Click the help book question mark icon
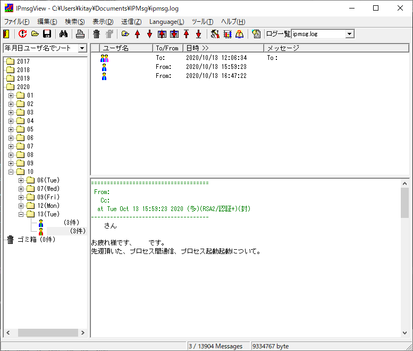The image size is (413, 351). pyautogui.click(x=239, y=34)
